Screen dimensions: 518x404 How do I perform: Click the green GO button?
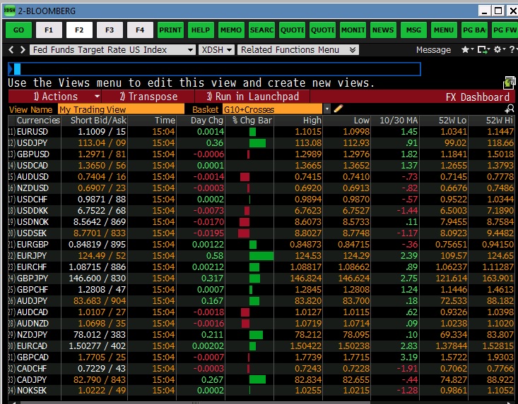(18, 30)
